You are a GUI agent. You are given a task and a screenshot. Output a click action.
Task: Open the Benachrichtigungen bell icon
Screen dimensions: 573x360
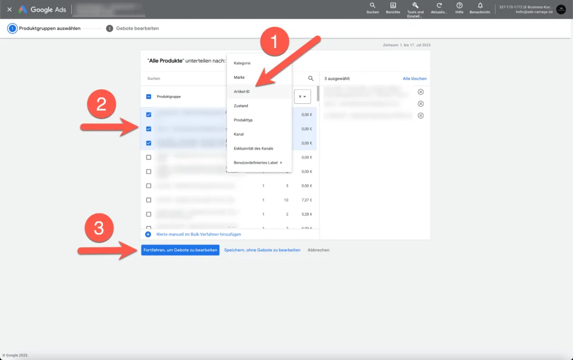point(480,8)
